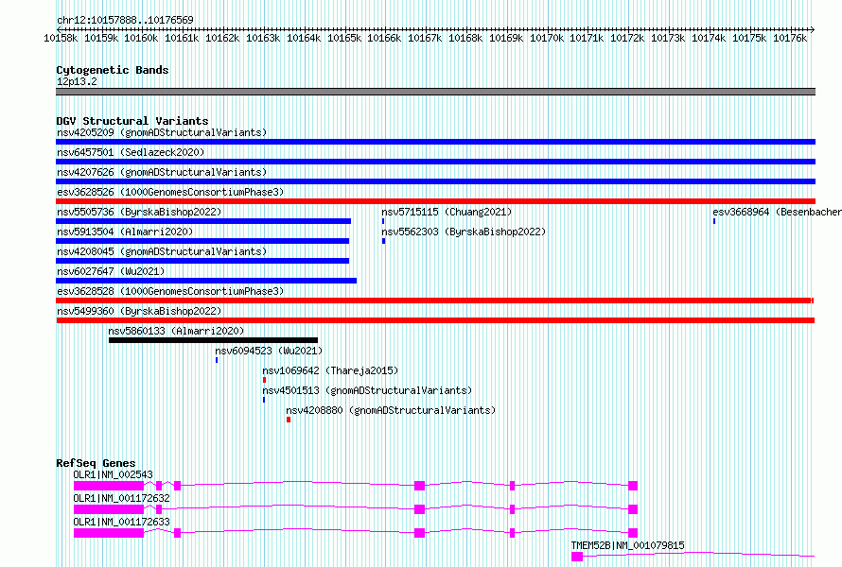Viewport: 842px width, 567px height.
Task: Open the nsv5913504 (Almarri2020) label
Action: (125, 232)
